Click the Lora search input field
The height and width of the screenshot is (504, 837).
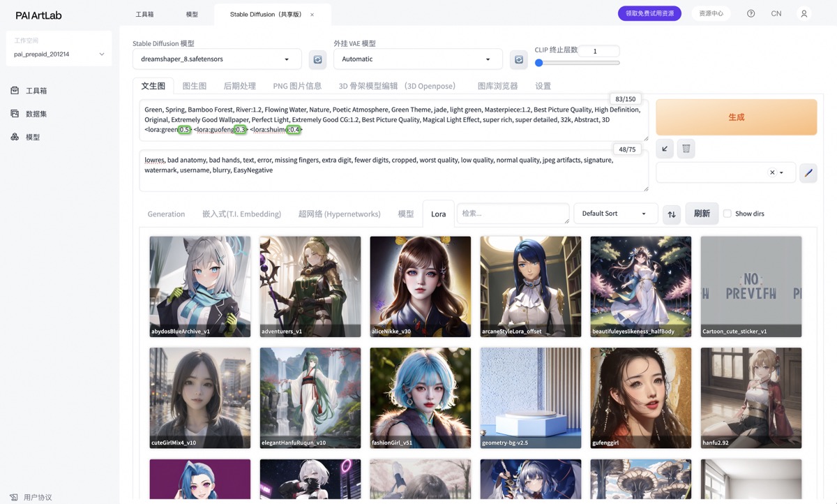coord(513,214)
